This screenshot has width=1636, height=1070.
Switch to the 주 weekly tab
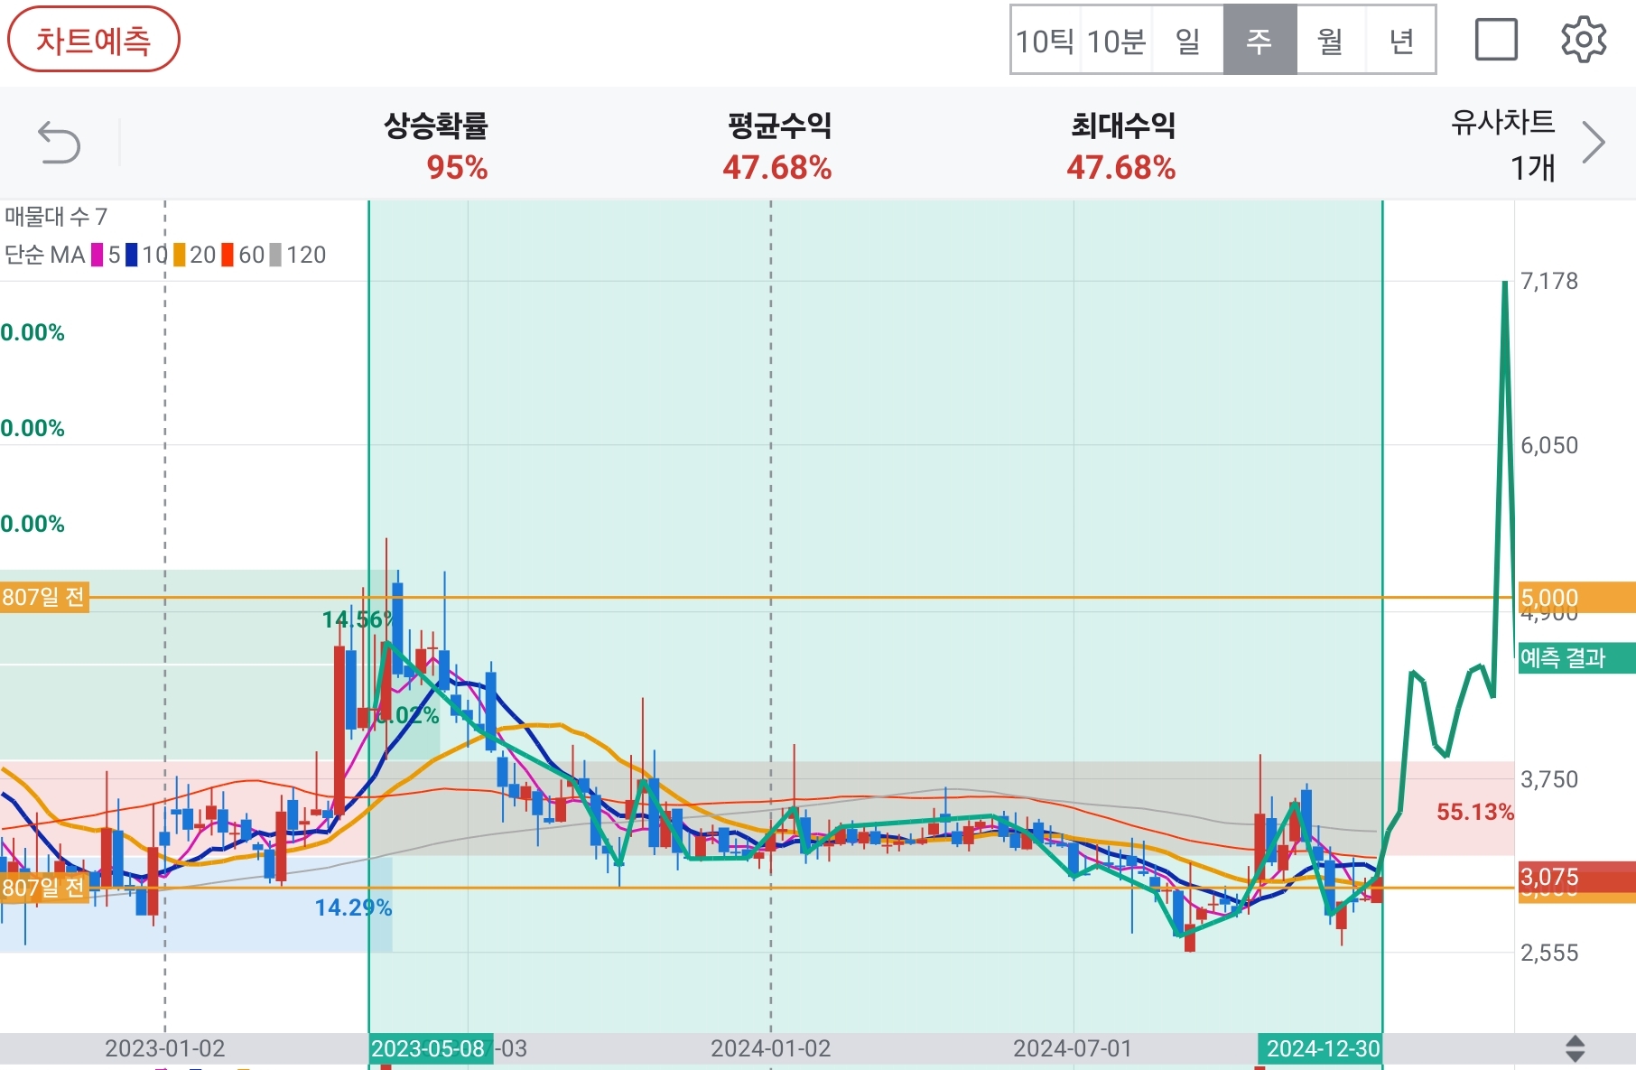tap(1260, 41)
